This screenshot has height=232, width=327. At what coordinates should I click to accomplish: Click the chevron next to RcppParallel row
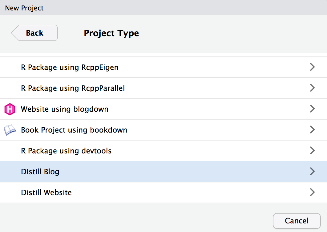pos(312,88)
